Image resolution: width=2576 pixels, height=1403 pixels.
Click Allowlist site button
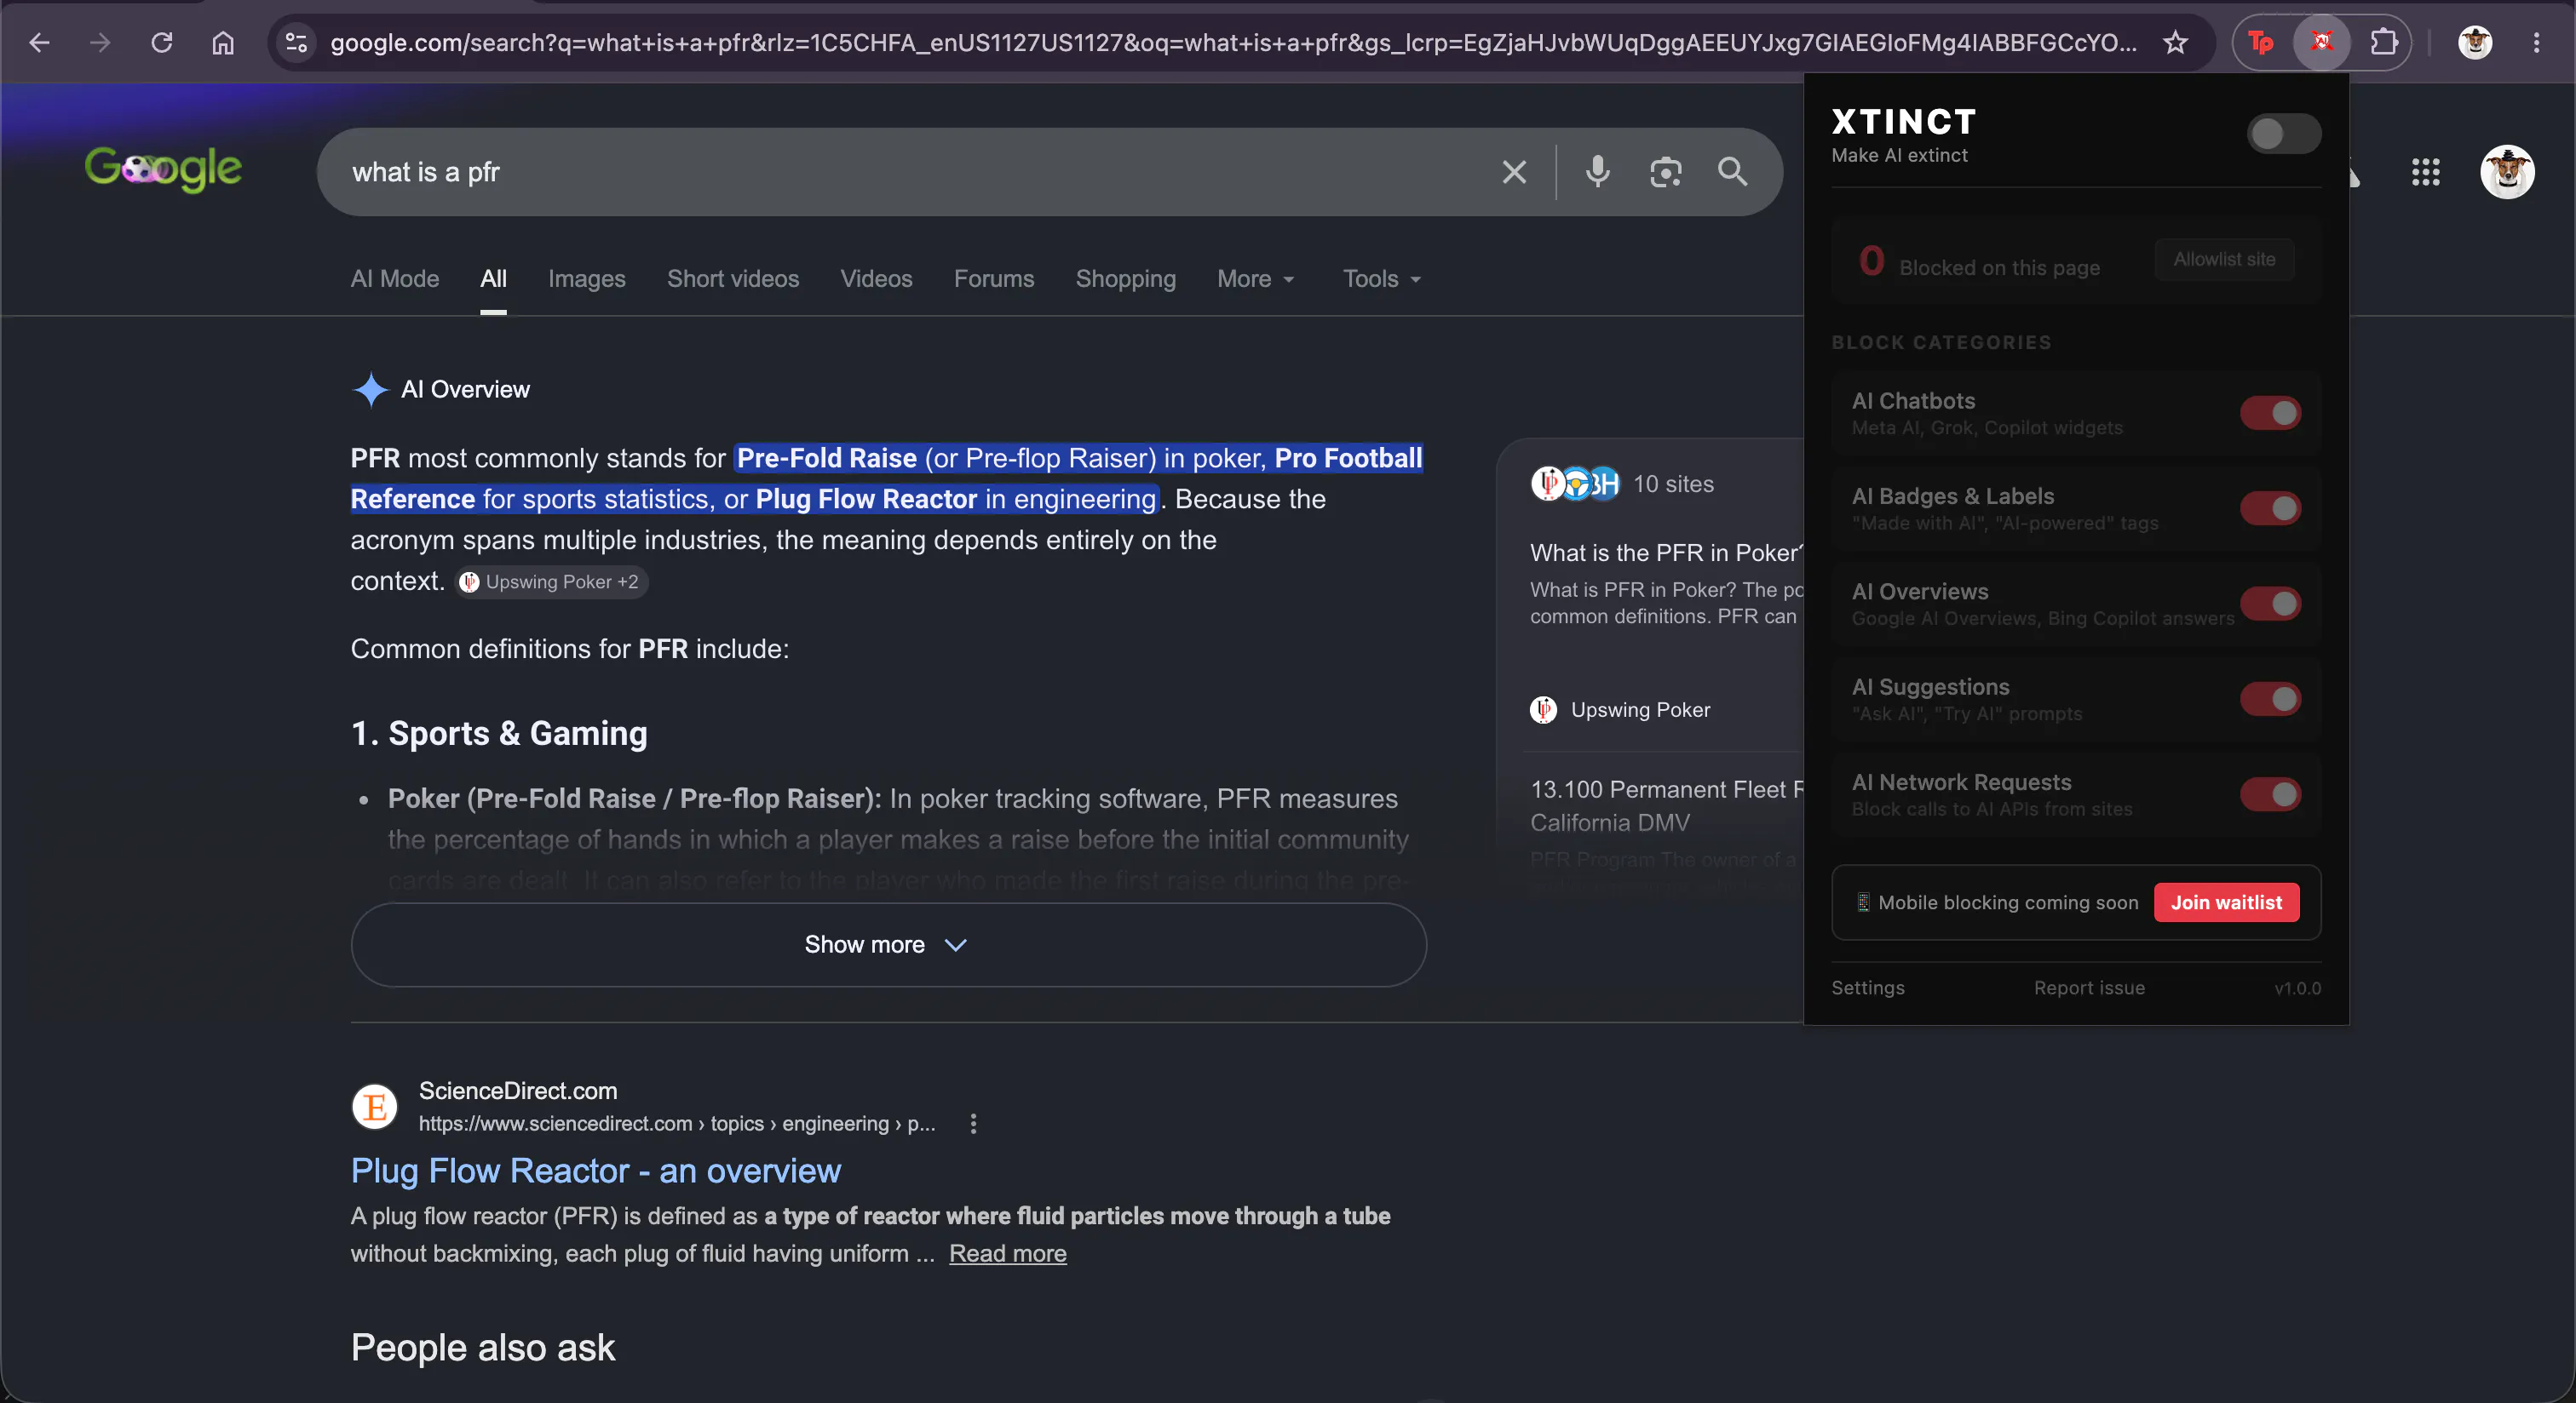(2224, 260)
